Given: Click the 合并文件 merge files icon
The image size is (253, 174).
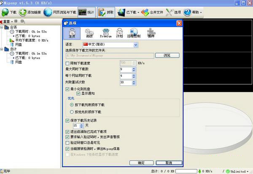Looking at the screenshot, I should 145,12.
